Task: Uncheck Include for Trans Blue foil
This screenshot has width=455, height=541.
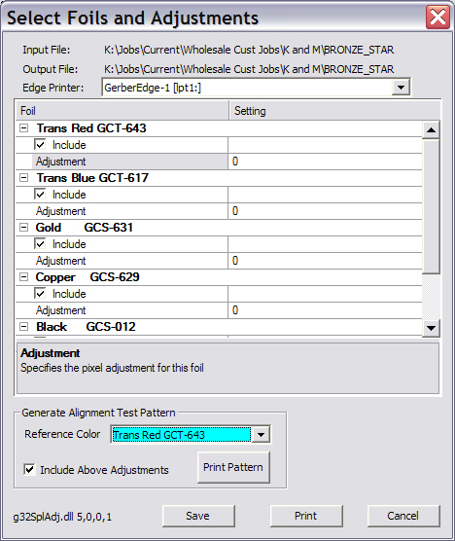Action: [x=40, y=195]
